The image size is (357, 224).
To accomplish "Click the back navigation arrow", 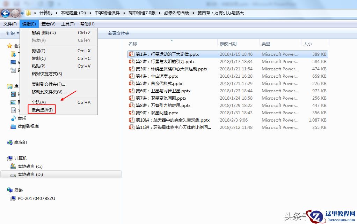I will click(6, 13).
